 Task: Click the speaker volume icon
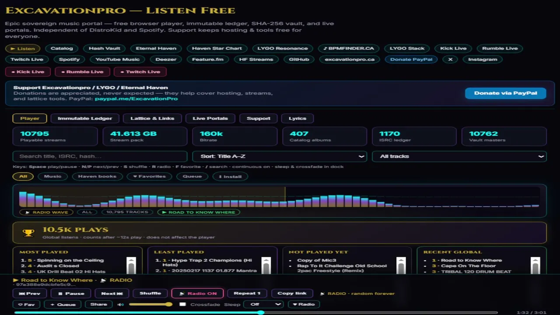(x=120, y=304)
